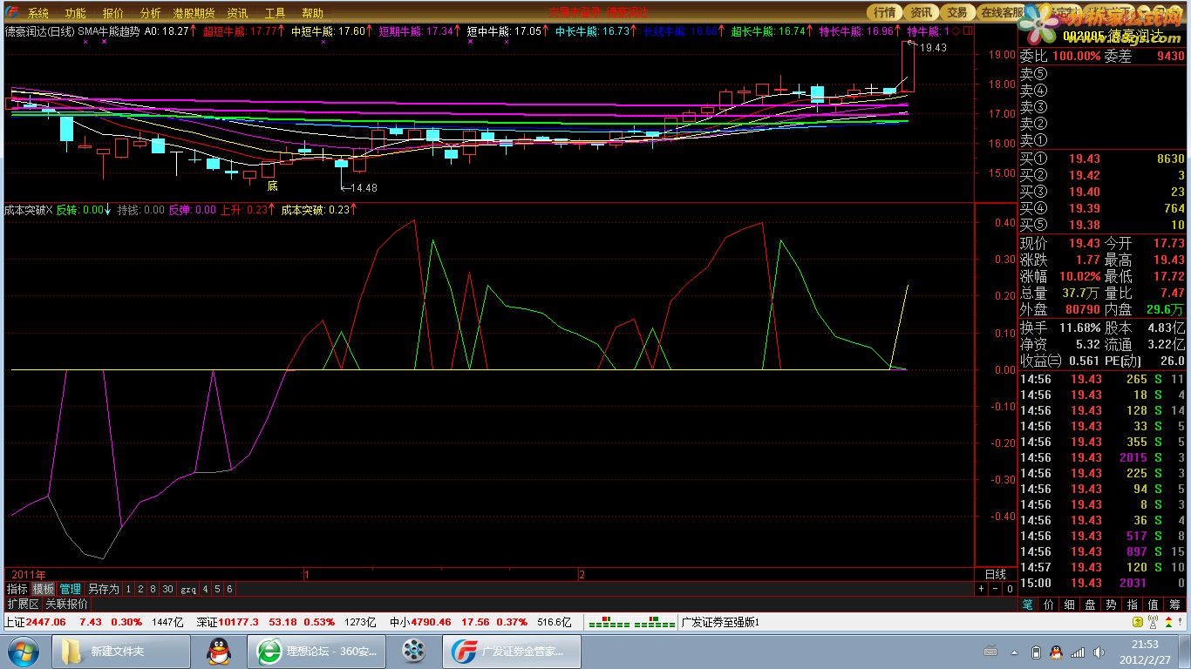Image resolution: width=1191 pixels, height=669 pixels.
Task: Select template slot 6
Action: [x=229, y=589]
